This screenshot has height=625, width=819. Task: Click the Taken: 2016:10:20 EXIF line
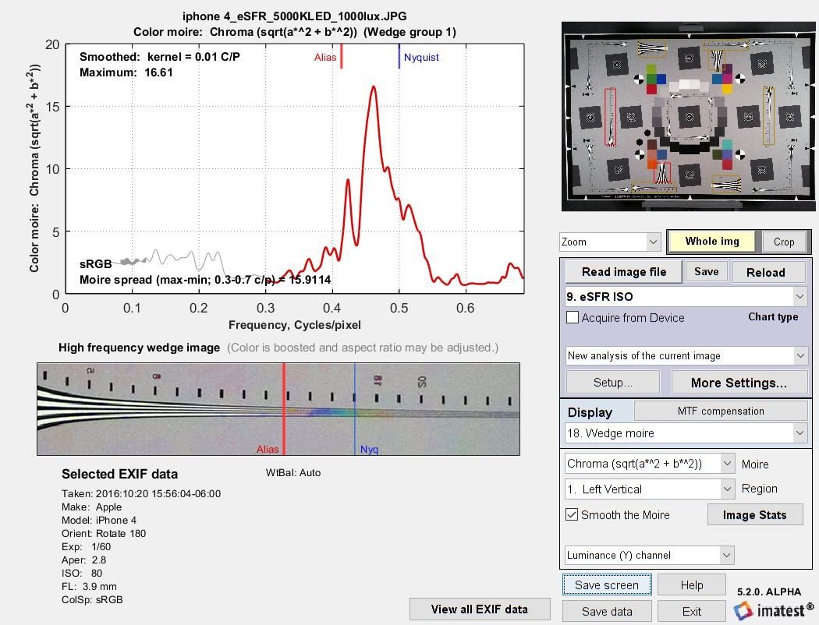(x=141, y=493)
